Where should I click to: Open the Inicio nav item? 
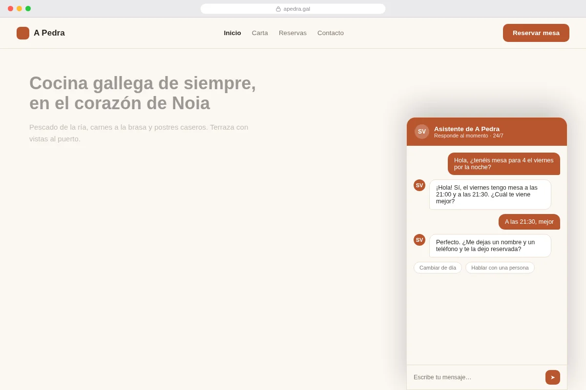pos(232,33)
